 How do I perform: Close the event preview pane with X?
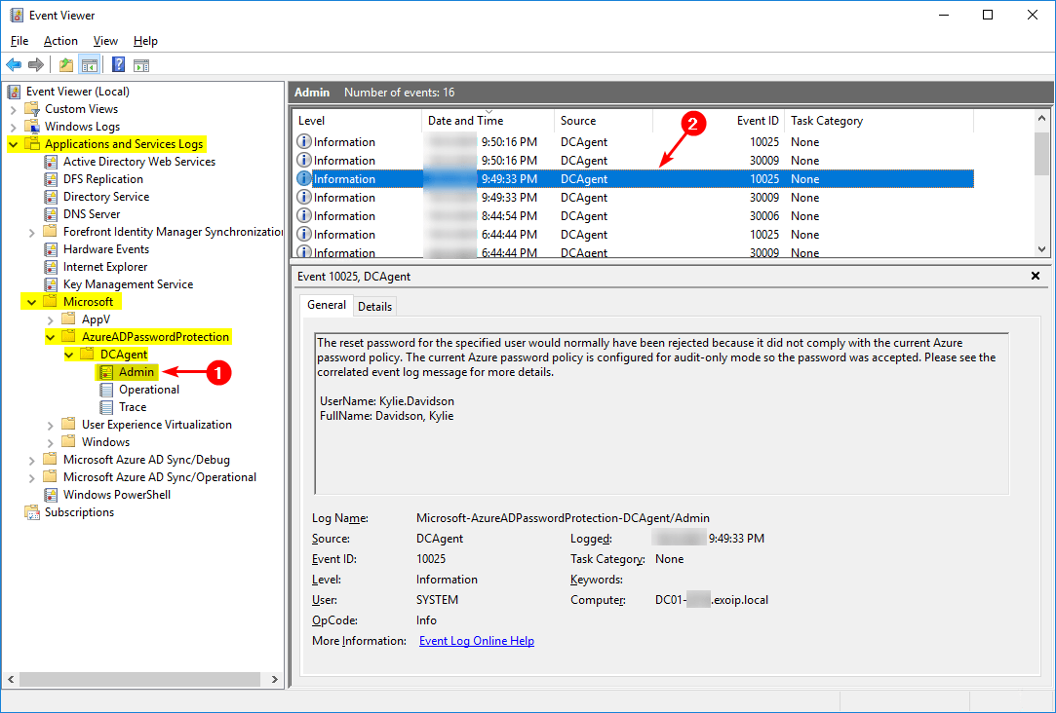point(1036,277)
